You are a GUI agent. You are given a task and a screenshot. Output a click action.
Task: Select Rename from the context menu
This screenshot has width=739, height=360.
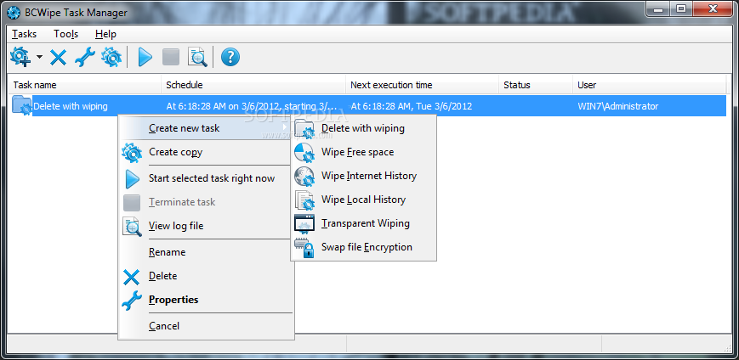click(206, 252)
